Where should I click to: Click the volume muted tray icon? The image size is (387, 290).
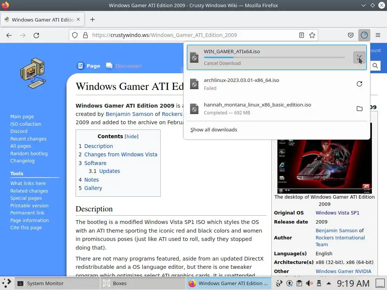click(x=309, y=283)
